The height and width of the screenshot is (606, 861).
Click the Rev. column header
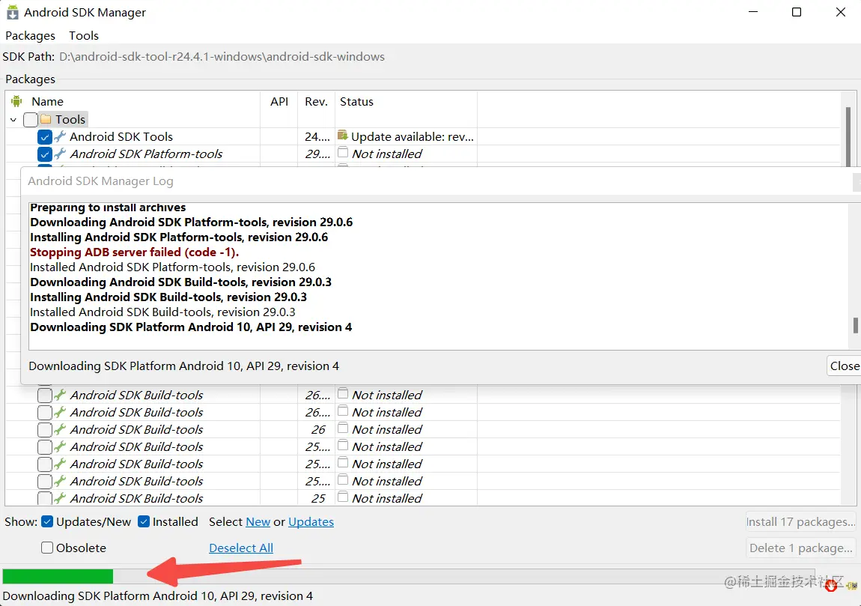coord(316,101)
